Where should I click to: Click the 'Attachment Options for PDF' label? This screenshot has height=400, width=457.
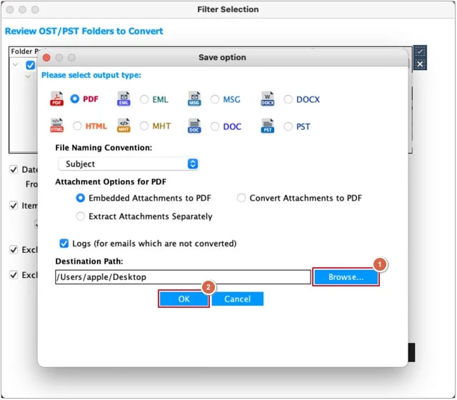point(111,182)
